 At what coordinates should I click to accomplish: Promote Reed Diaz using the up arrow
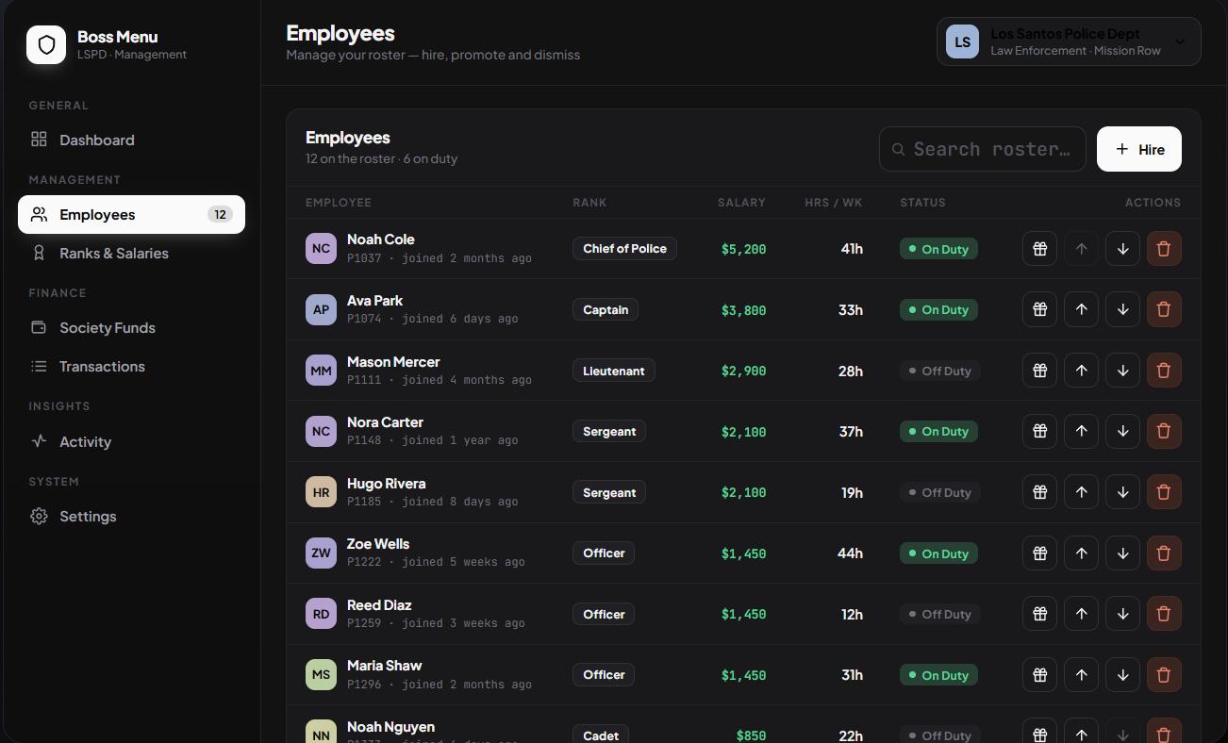click(1081, 614)
